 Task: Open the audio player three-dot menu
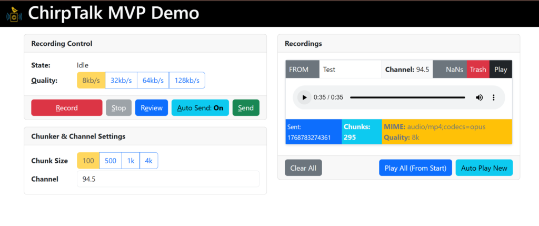pos(494,97)
